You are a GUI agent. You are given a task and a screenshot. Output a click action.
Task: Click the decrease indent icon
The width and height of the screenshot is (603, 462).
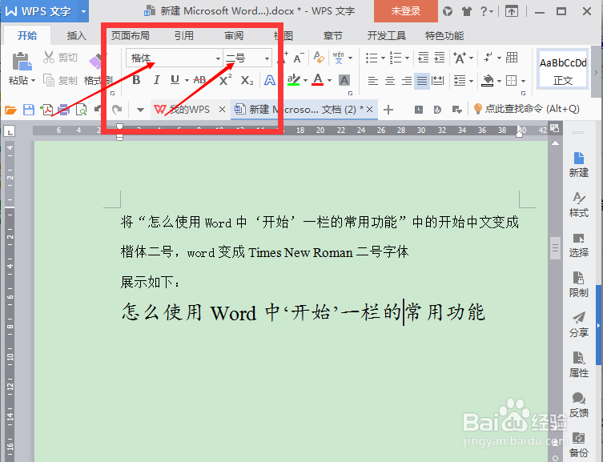coord(423,58)
